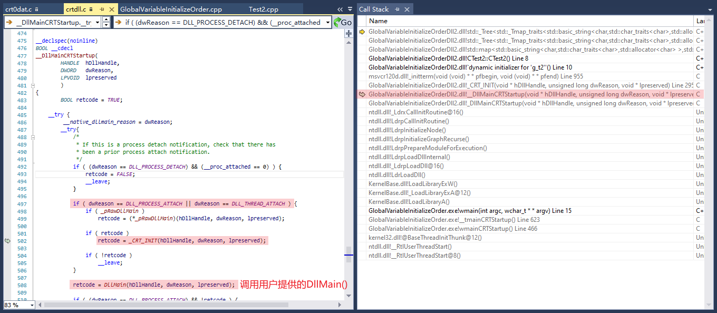Viewport: 717px width, 313px height.
Task: Click the editor split-window handle icon
Action: click(x=348, y=34)
